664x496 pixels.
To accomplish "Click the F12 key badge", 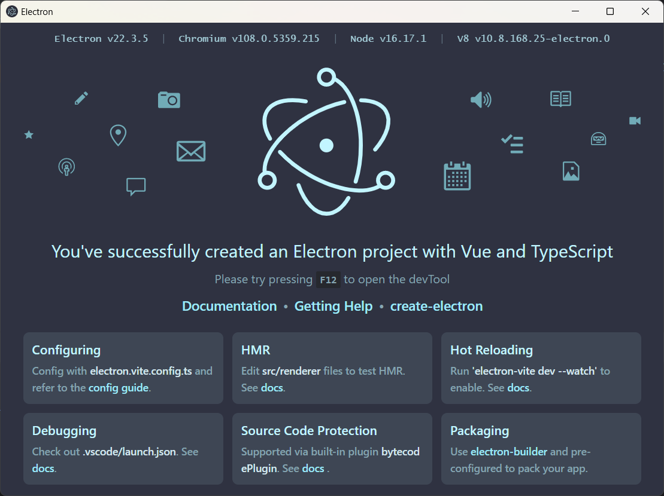I will pyautogui.click(x=328, y=280).
